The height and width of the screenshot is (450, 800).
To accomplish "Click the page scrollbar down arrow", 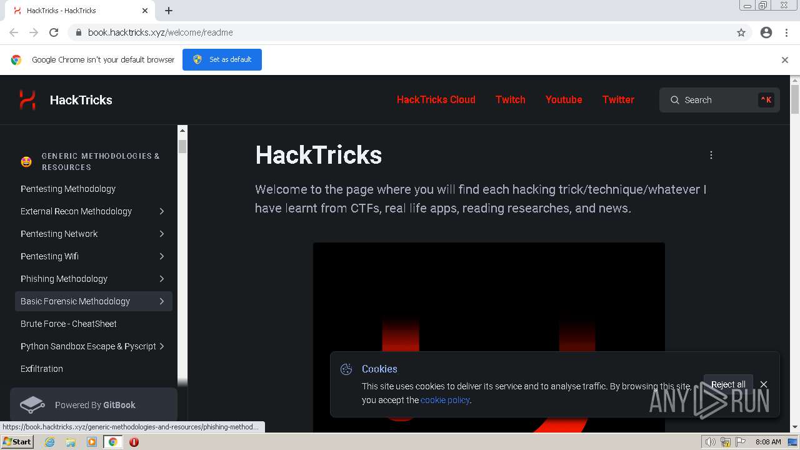I will [x=795, y=427].
